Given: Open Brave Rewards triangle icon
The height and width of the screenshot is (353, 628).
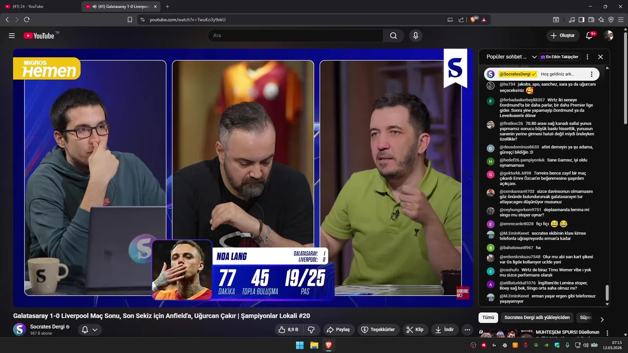Looking at the screenshot, I should (484, 20).
